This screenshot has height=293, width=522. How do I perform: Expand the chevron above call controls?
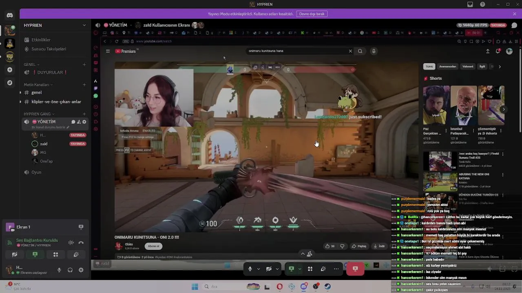303,254
